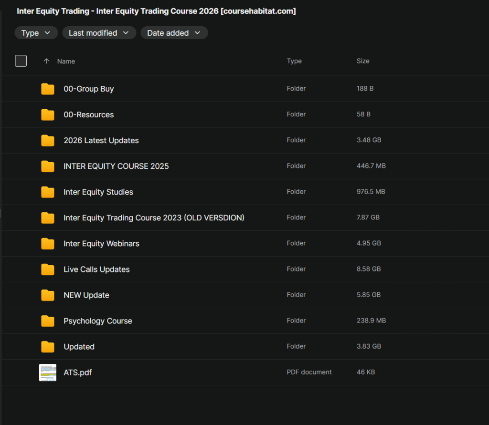Viewport: 489px width, 425px height.
Task: Click the 00-Group Buy folder icon
Action: pos(47,89)
